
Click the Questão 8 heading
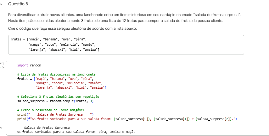coord(18,4)
